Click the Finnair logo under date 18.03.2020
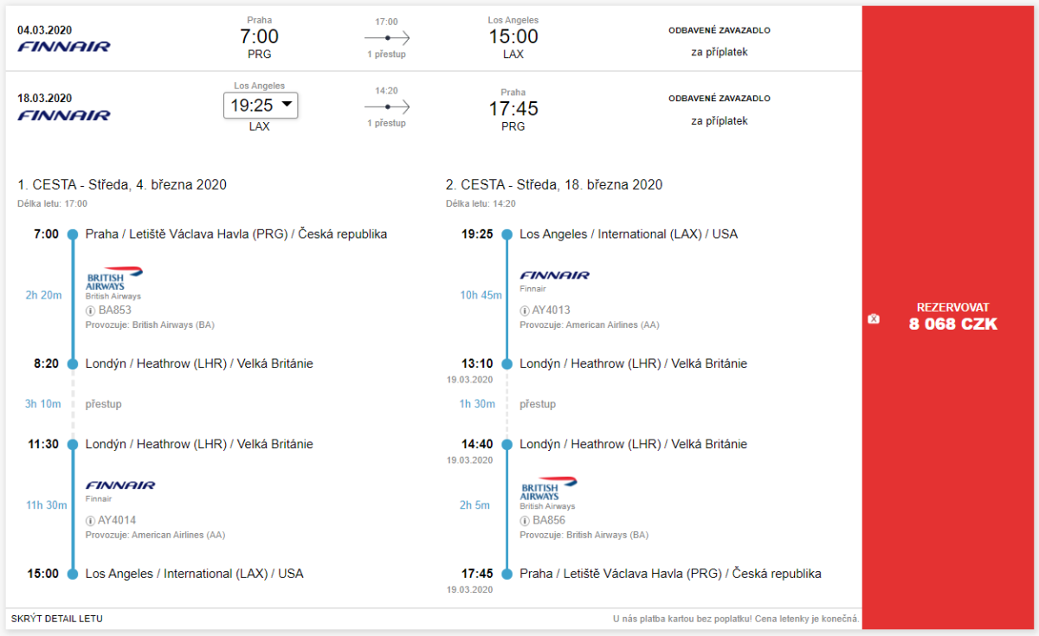The width and height of the screenshot is (1039, 636). (x=64, y=115)
